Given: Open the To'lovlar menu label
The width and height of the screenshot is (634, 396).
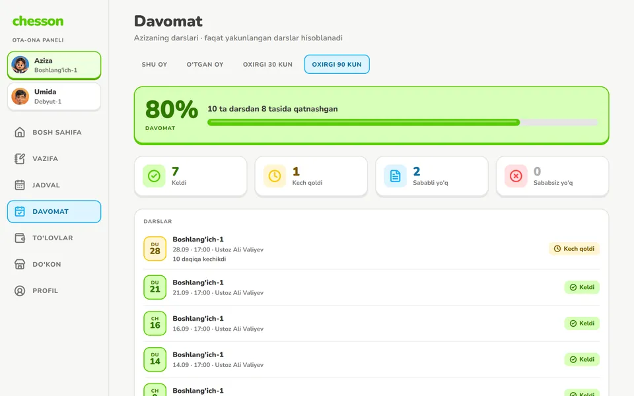Looking at the screenshot, I should click(x=53, y=238).
